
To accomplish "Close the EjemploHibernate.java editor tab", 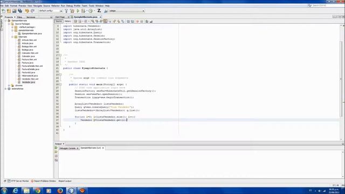I will tap(100, 17).
